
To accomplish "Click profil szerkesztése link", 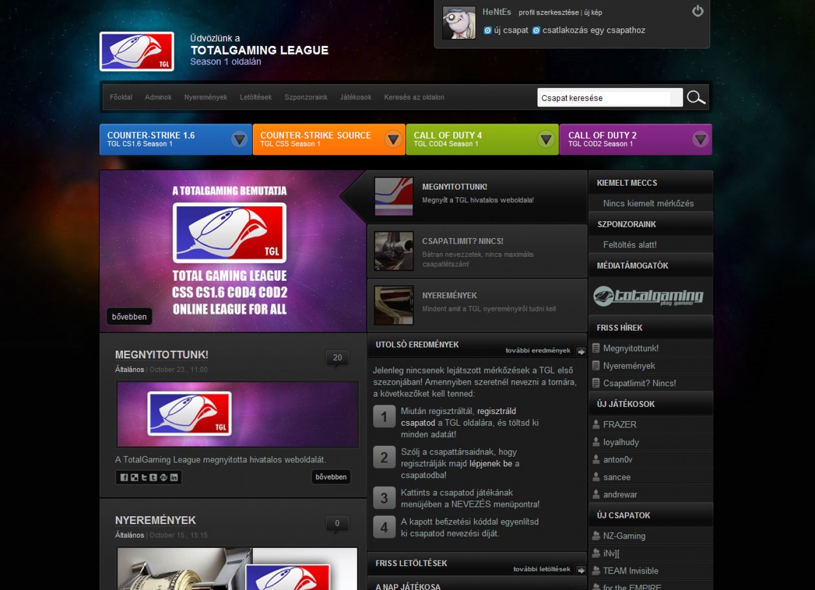I will point(548,13).
